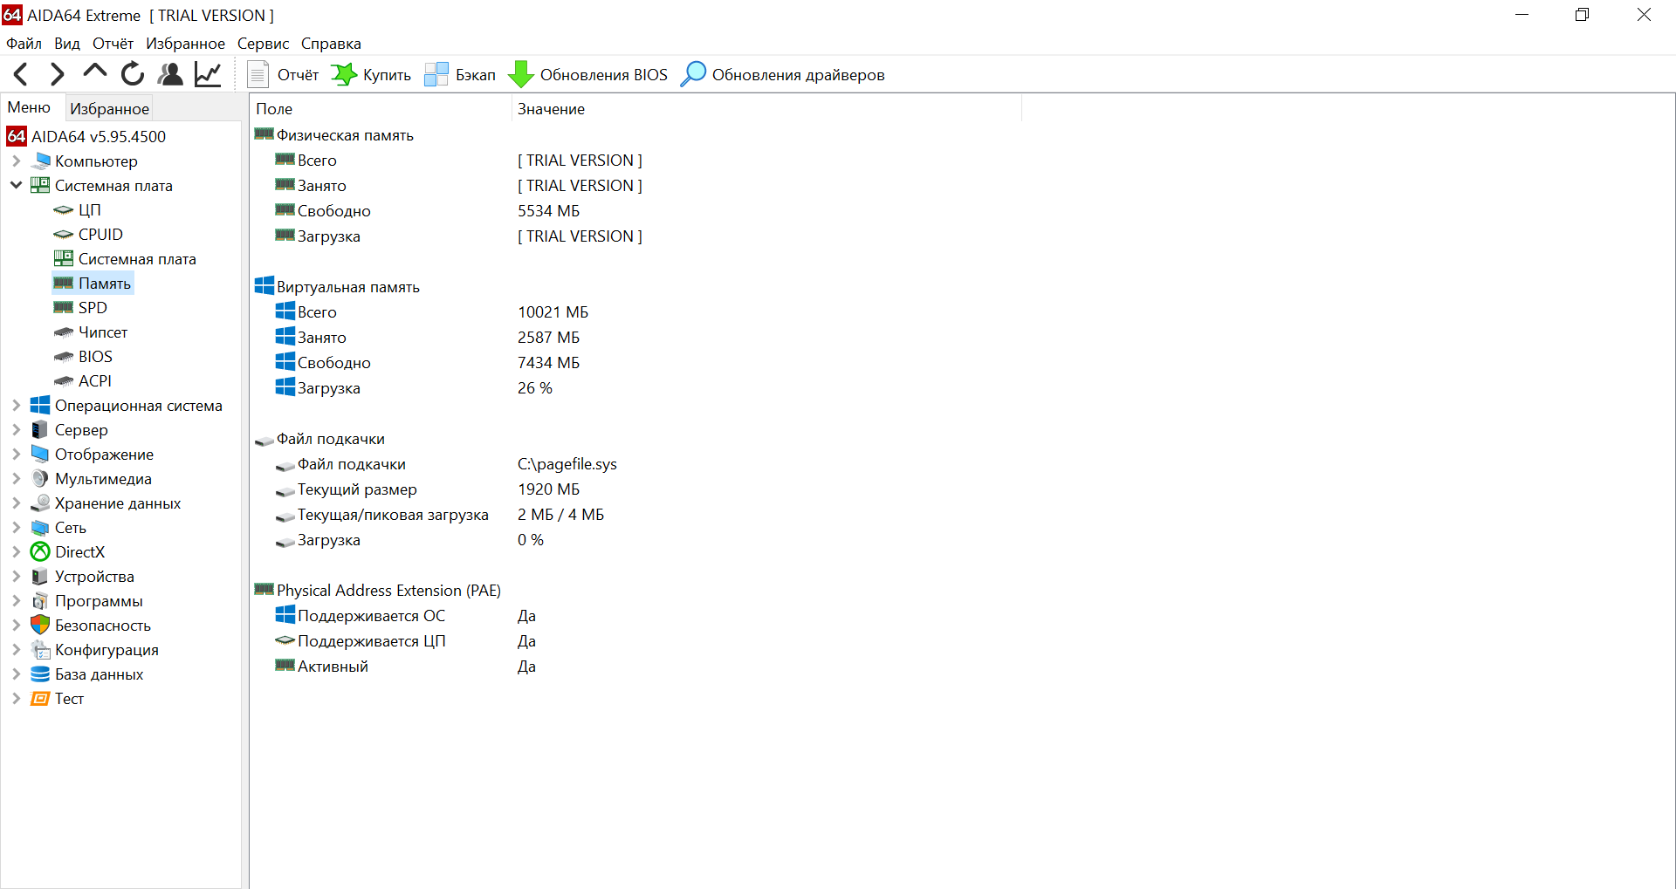Switch to the Меню tab
The width and height of the screenshot is (1676, 889).
pos(29,107)
